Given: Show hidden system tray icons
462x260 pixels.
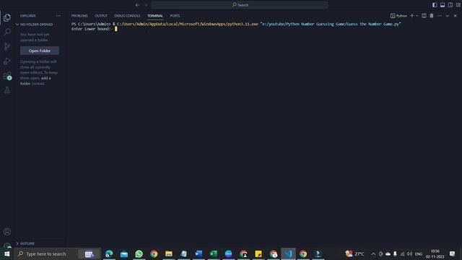Looking at the screenshot, I should tap(373, 253).
